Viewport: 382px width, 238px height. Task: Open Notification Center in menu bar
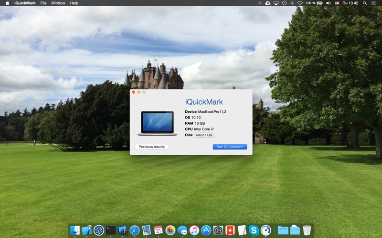(x=373, y=3)
